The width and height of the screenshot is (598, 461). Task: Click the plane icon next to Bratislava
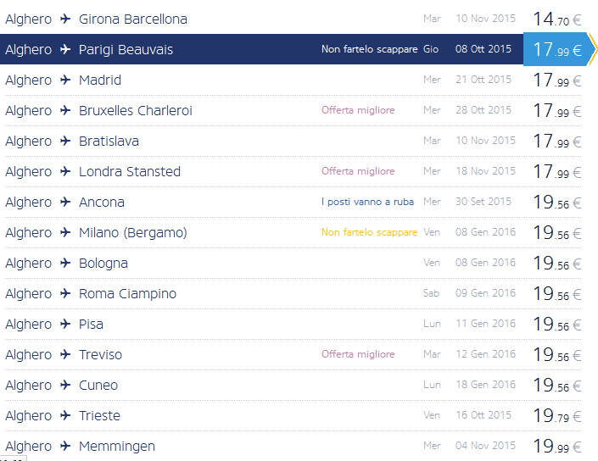coord(65,141)
